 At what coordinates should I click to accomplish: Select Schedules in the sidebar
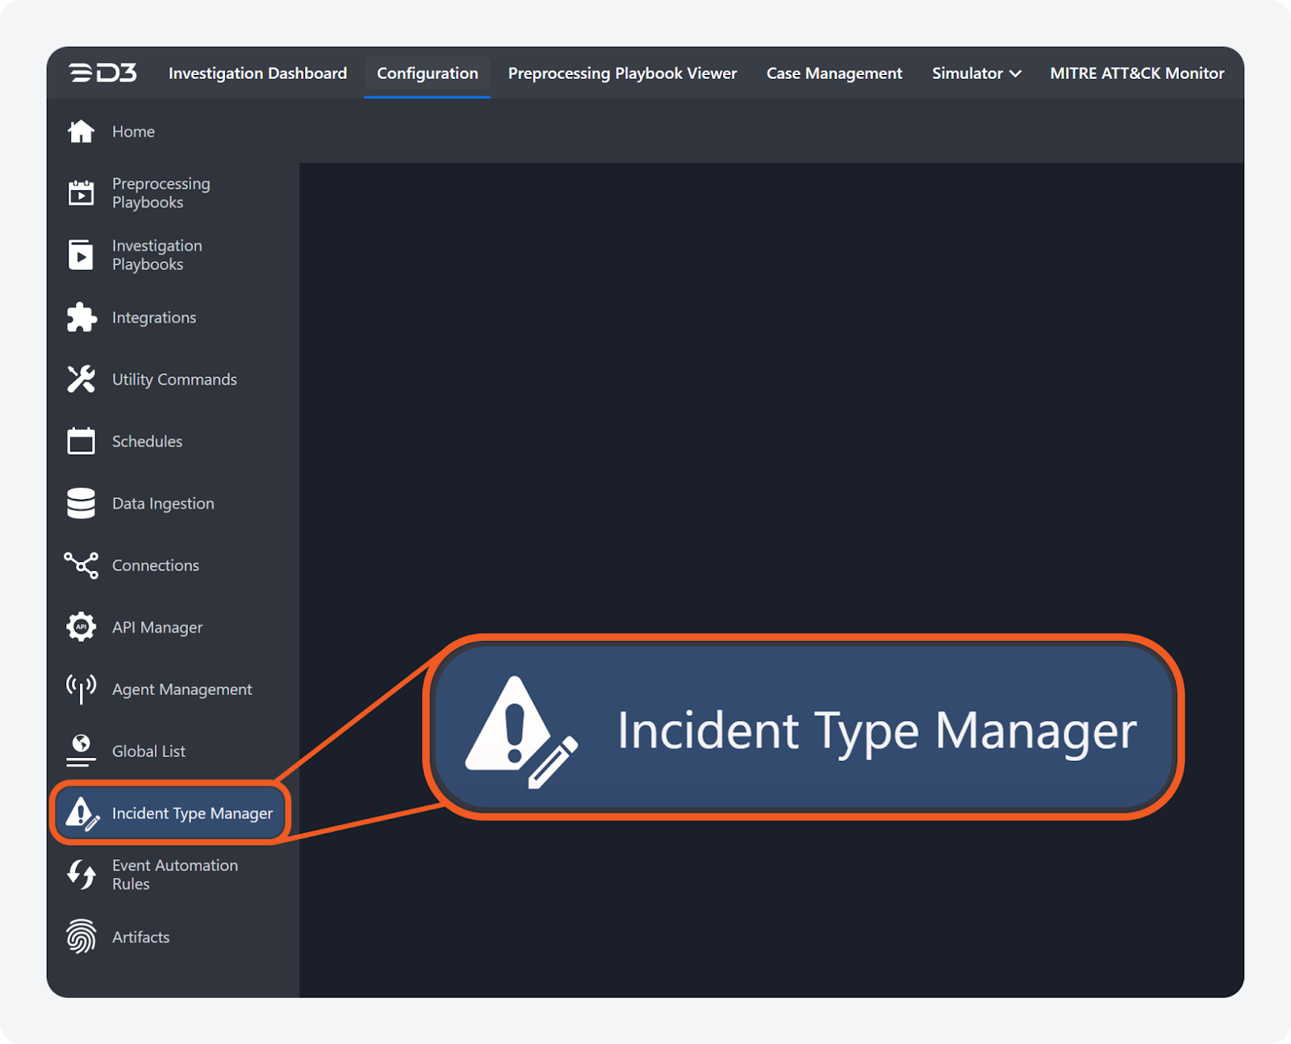147,442
